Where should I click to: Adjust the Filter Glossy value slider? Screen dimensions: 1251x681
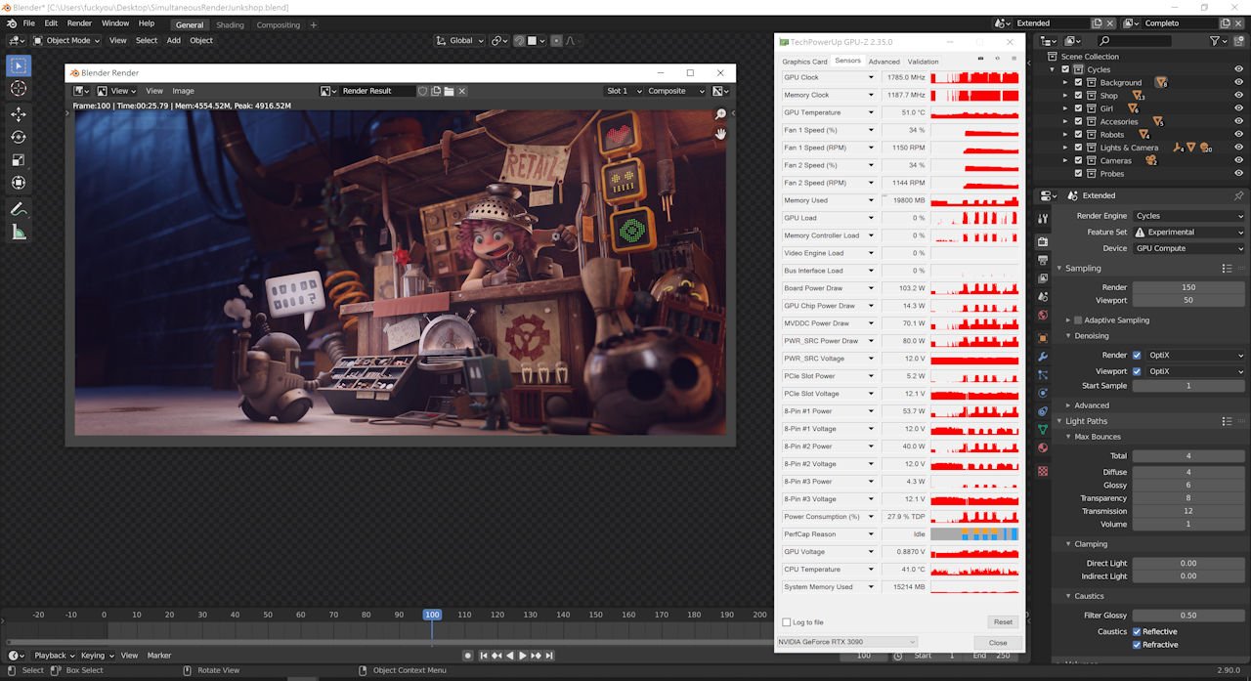(x=1188, y=616)
